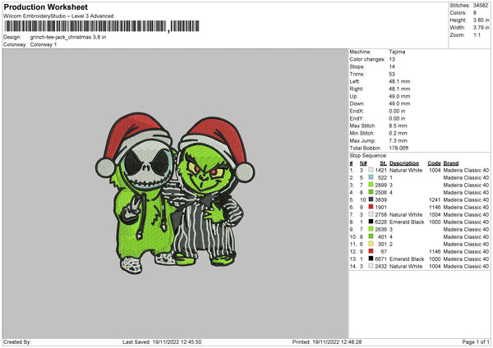Click the 'Production Worksheet' title
This screenshot has height=348, width=493.
tap(45, 7)
